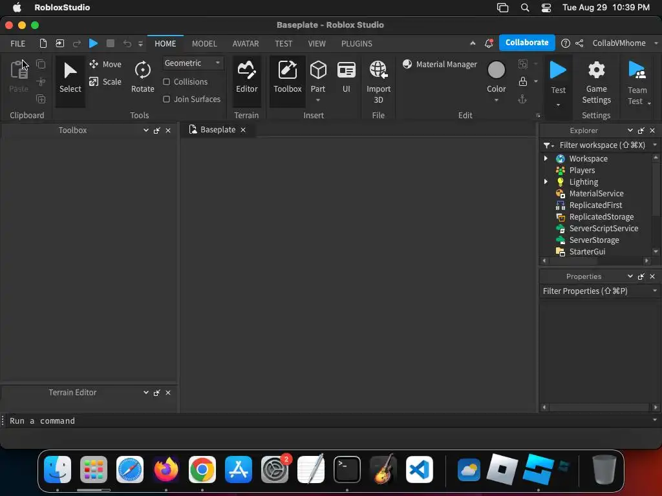
Task: Click the Copy icon in Clipboard
Action: click(41, 64)
